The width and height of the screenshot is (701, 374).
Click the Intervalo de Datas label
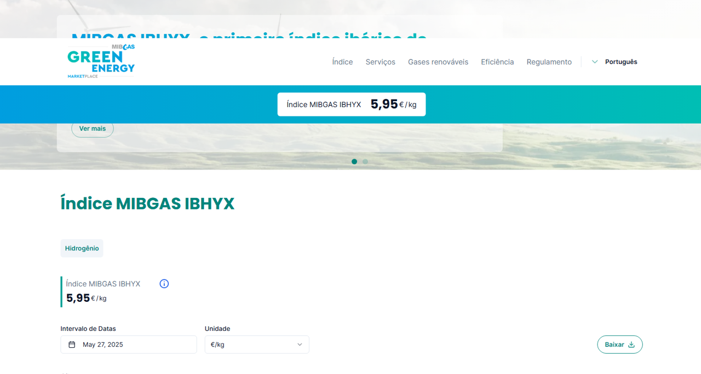(88, 329)
